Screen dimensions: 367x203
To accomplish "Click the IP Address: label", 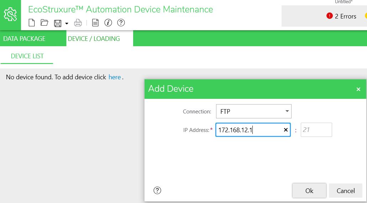I will 196,130.
